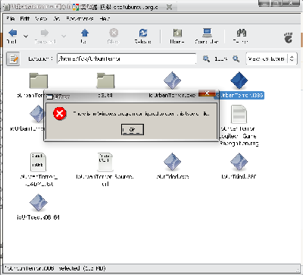Go up one folder with Up arrow
303x275 pixels.
pyautogui.click(x=85, y=33)
